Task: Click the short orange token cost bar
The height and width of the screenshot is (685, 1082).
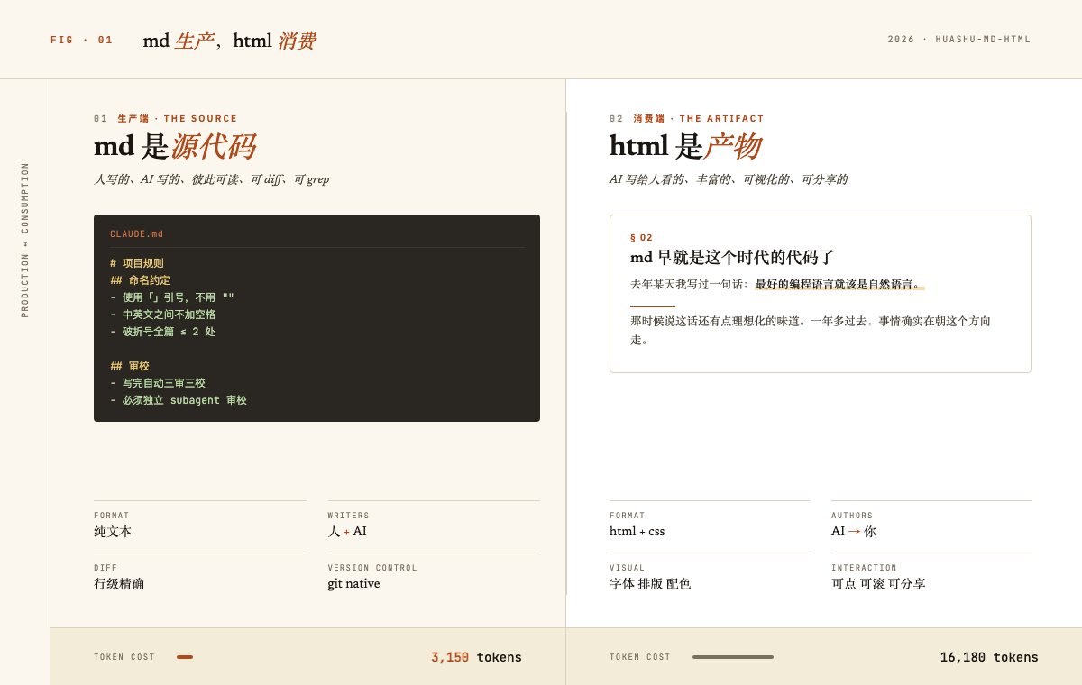Action: (x=185, y=657)
